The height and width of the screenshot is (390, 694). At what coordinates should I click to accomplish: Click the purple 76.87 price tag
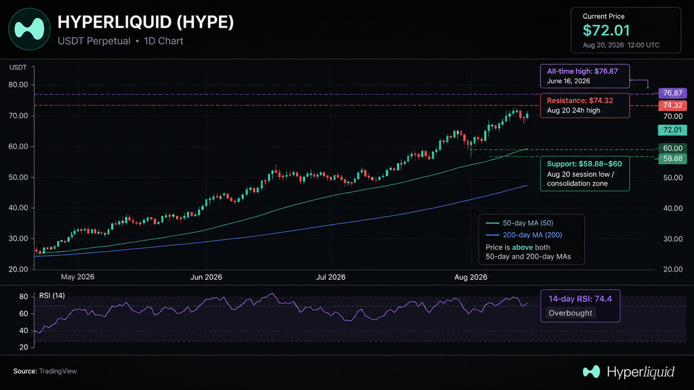point(672,93)
